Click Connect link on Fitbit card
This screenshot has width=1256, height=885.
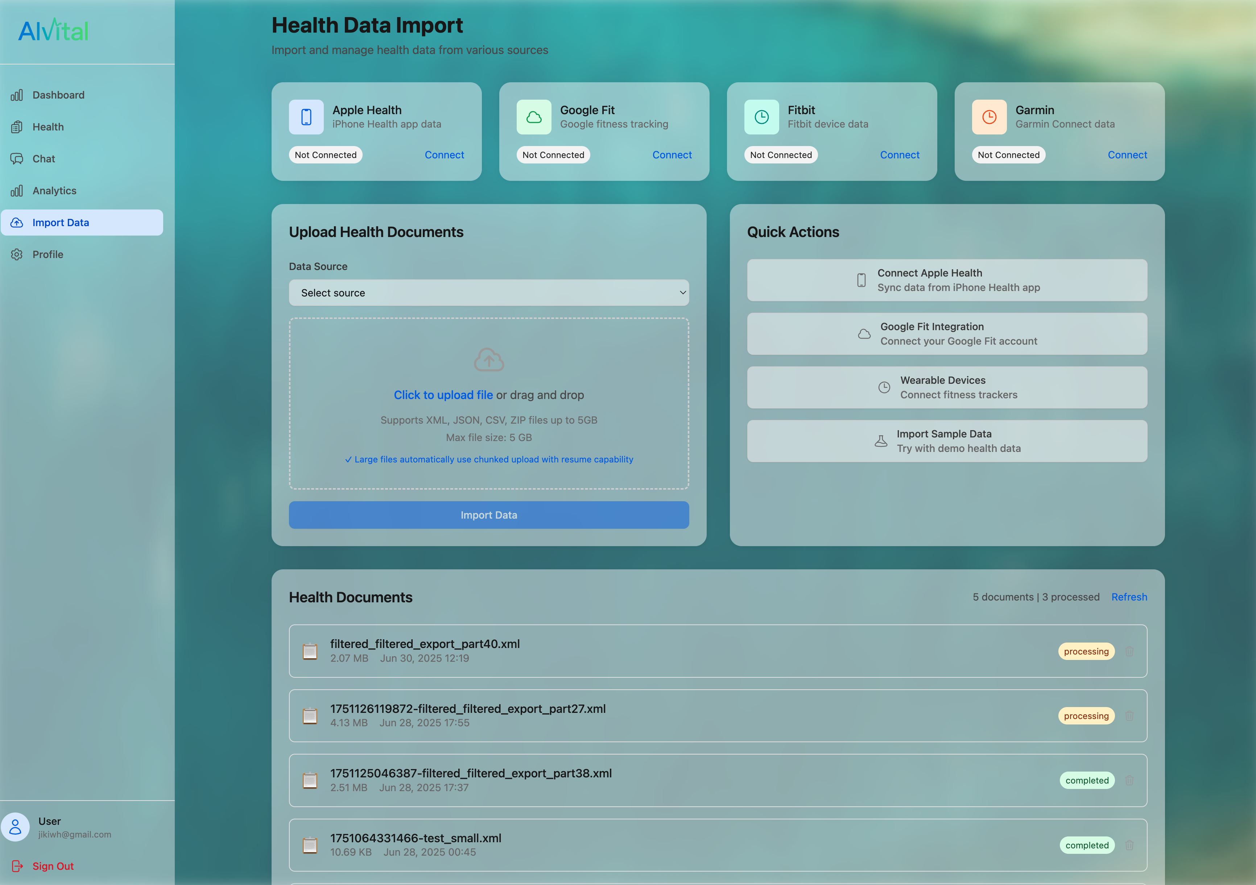[x=899, y=155]
